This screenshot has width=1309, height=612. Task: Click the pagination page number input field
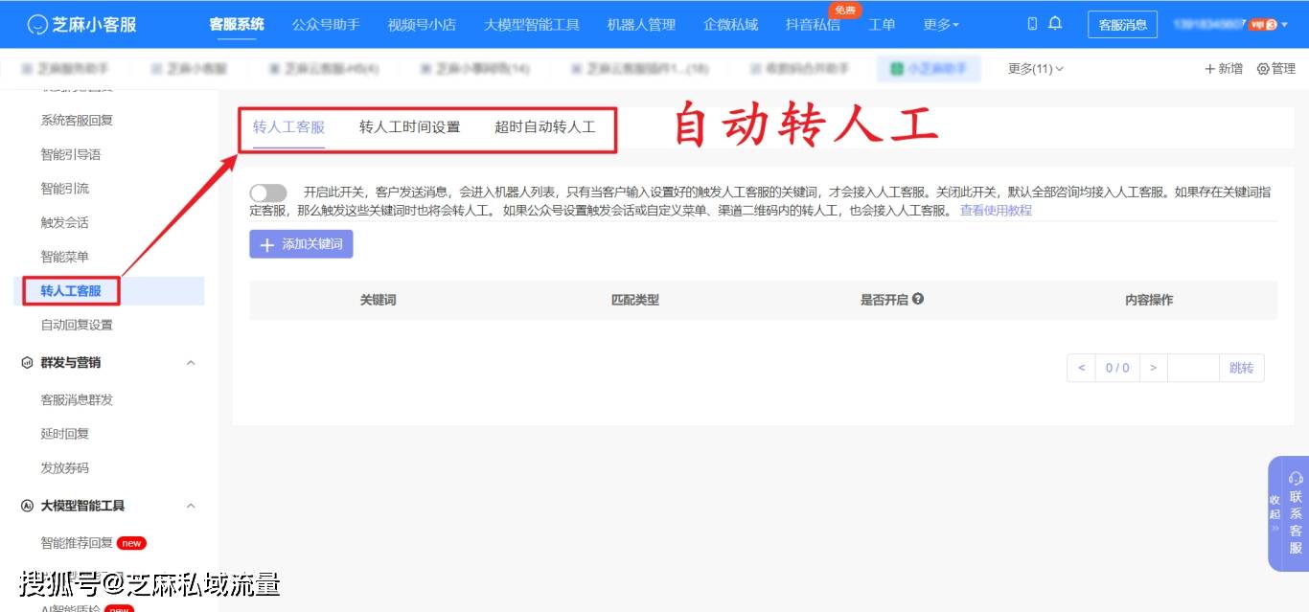(x=1193, y=367)
